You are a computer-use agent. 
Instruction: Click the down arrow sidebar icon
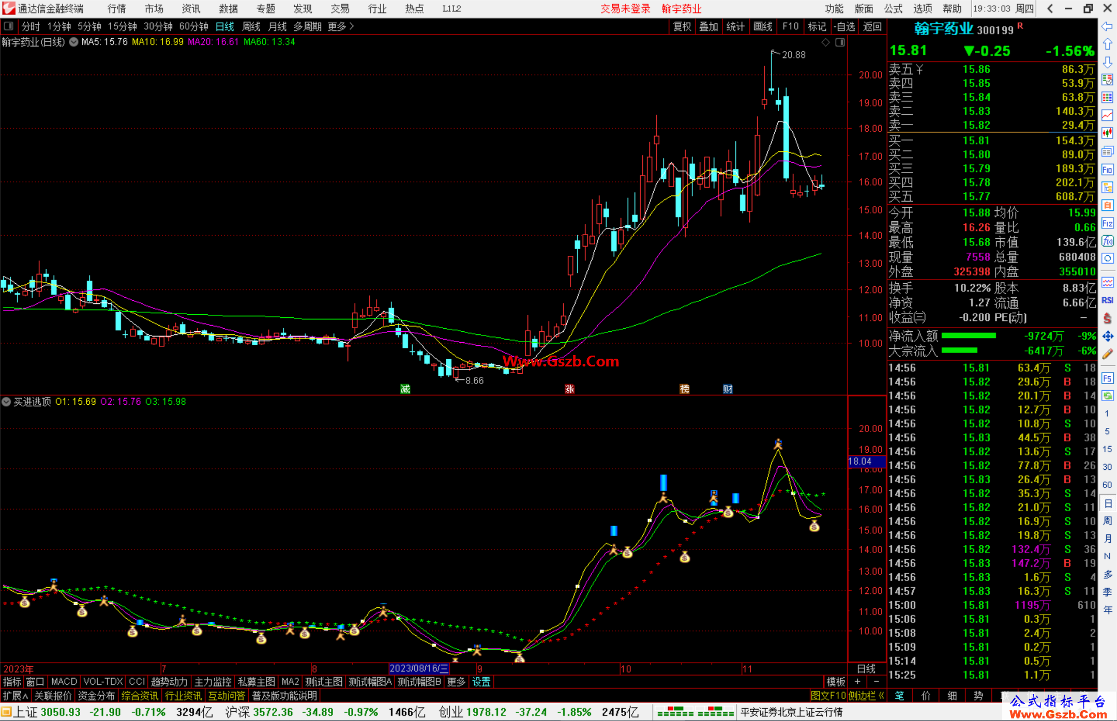pos(1107,62)
